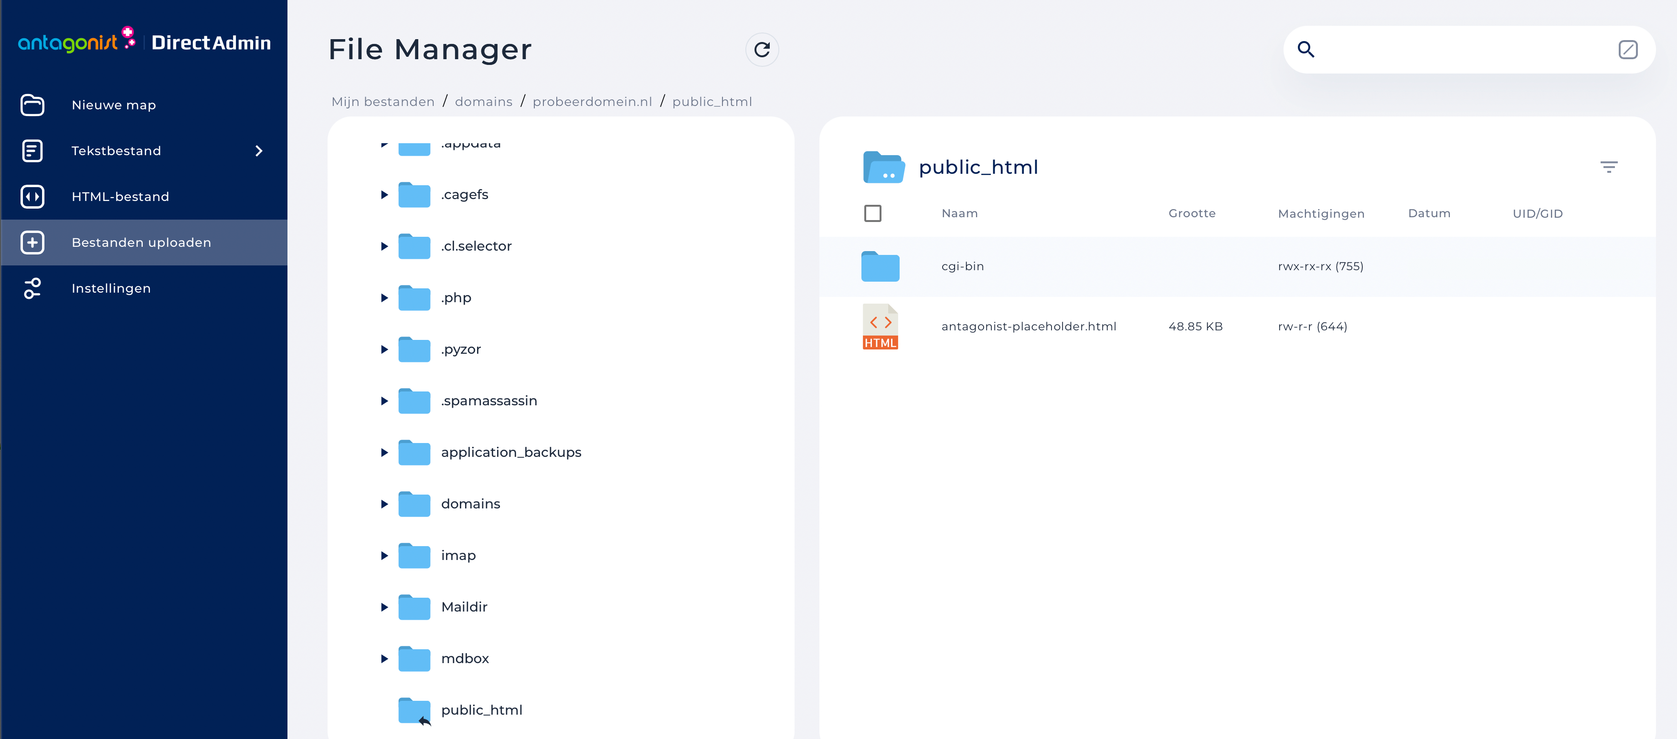The image size is (1677, 739).
Task: Expand the domains folder in tree
Action: coord(384,504)
